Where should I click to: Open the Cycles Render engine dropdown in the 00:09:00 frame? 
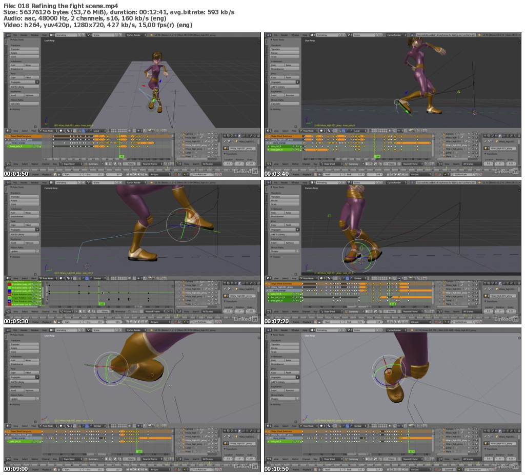tap(136, 331)
